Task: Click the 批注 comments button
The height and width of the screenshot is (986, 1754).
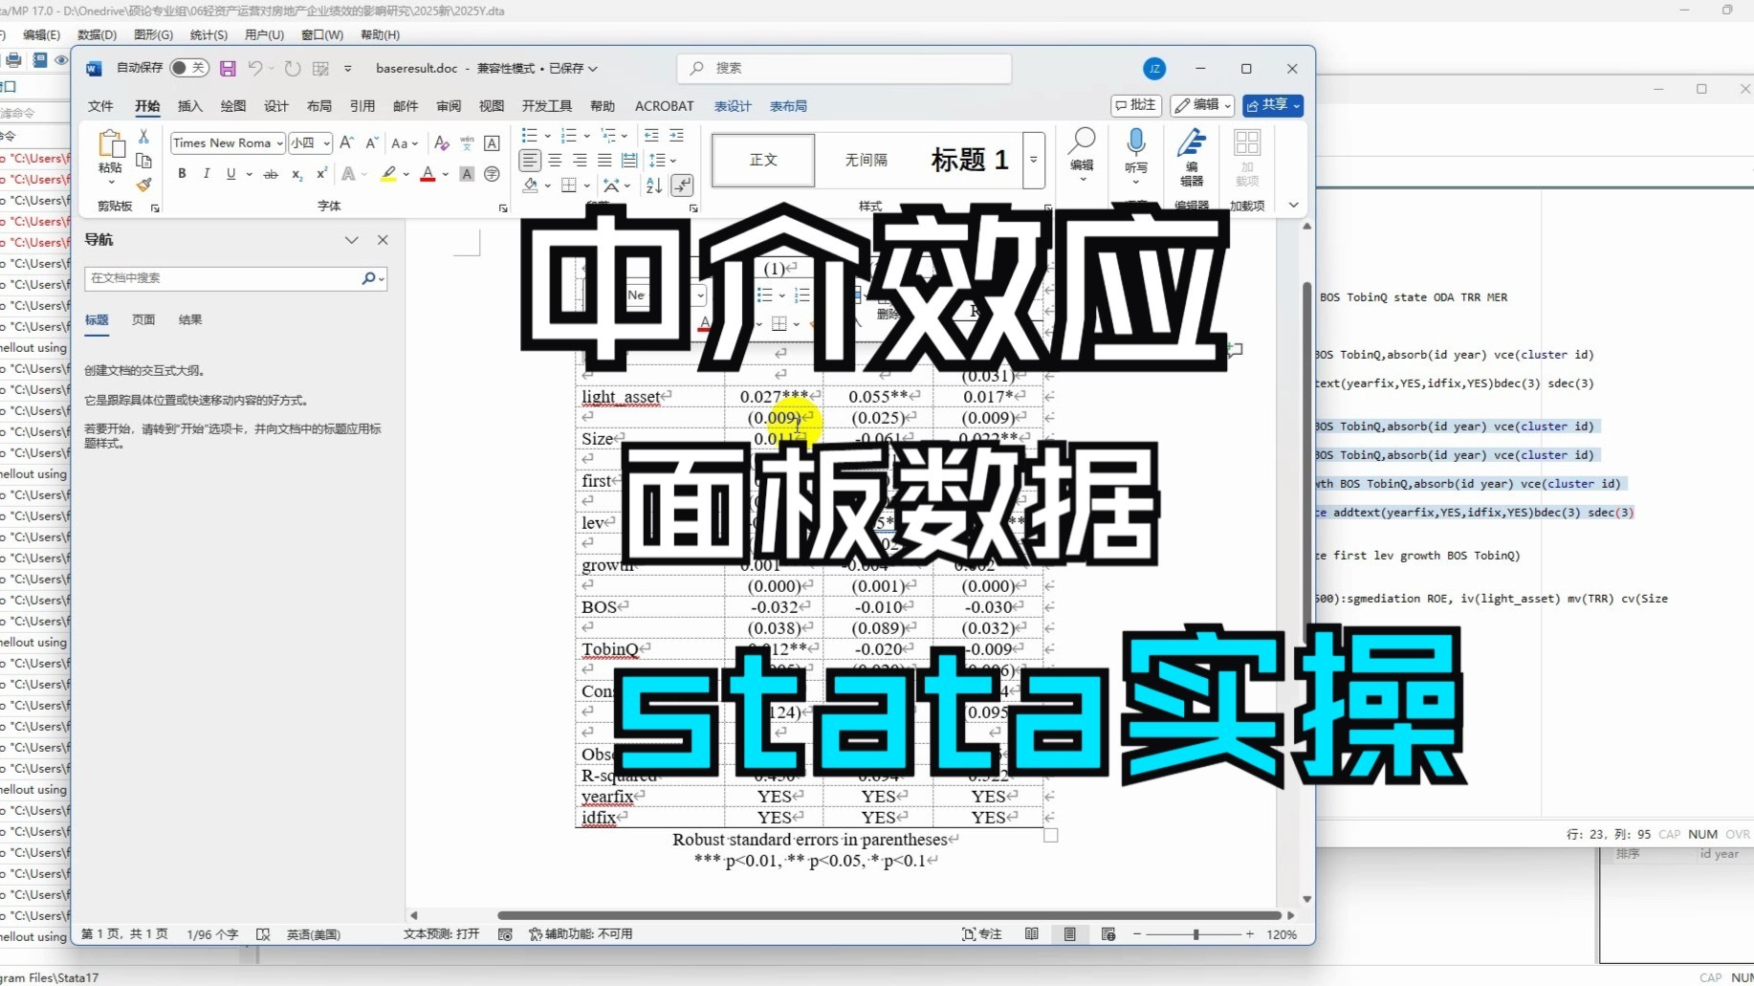Action: pyautogui.click(x=1135, y=105)
